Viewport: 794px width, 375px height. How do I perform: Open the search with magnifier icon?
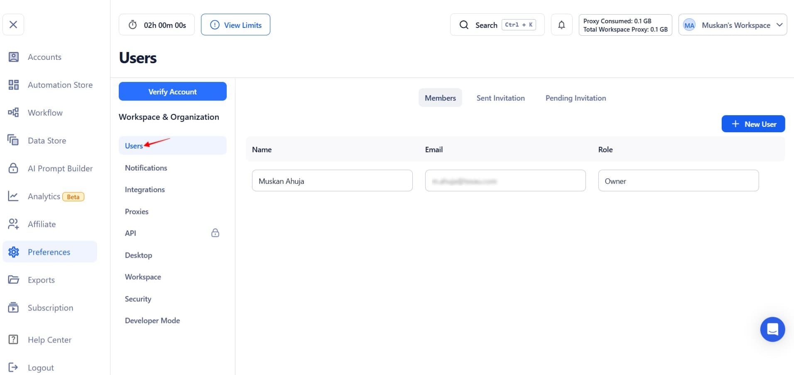pos(464,25)
